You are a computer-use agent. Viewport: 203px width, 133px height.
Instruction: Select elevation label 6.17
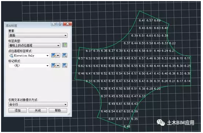click(x=180, y=81)
